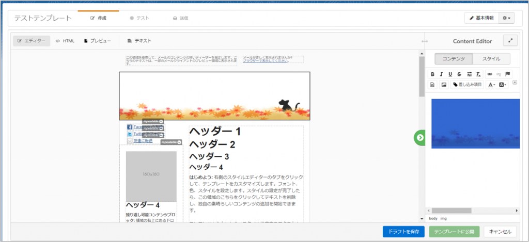529x242 pixels.
Task: Click the autumn leaves banner image
Action: point(214,96)
